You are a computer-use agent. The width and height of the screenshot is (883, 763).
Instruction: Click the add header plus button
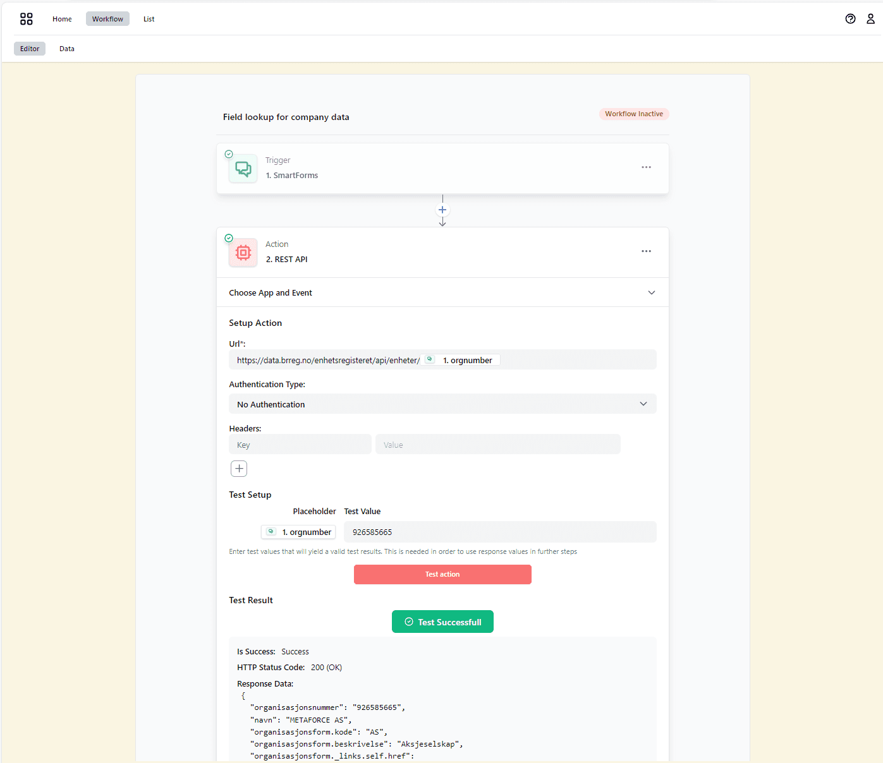click(x=238, y=468)
